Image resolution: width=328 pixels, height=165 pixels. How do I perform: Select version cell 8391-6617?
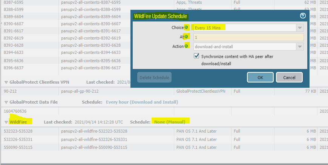pyautogui.click(x=14, y=31)
